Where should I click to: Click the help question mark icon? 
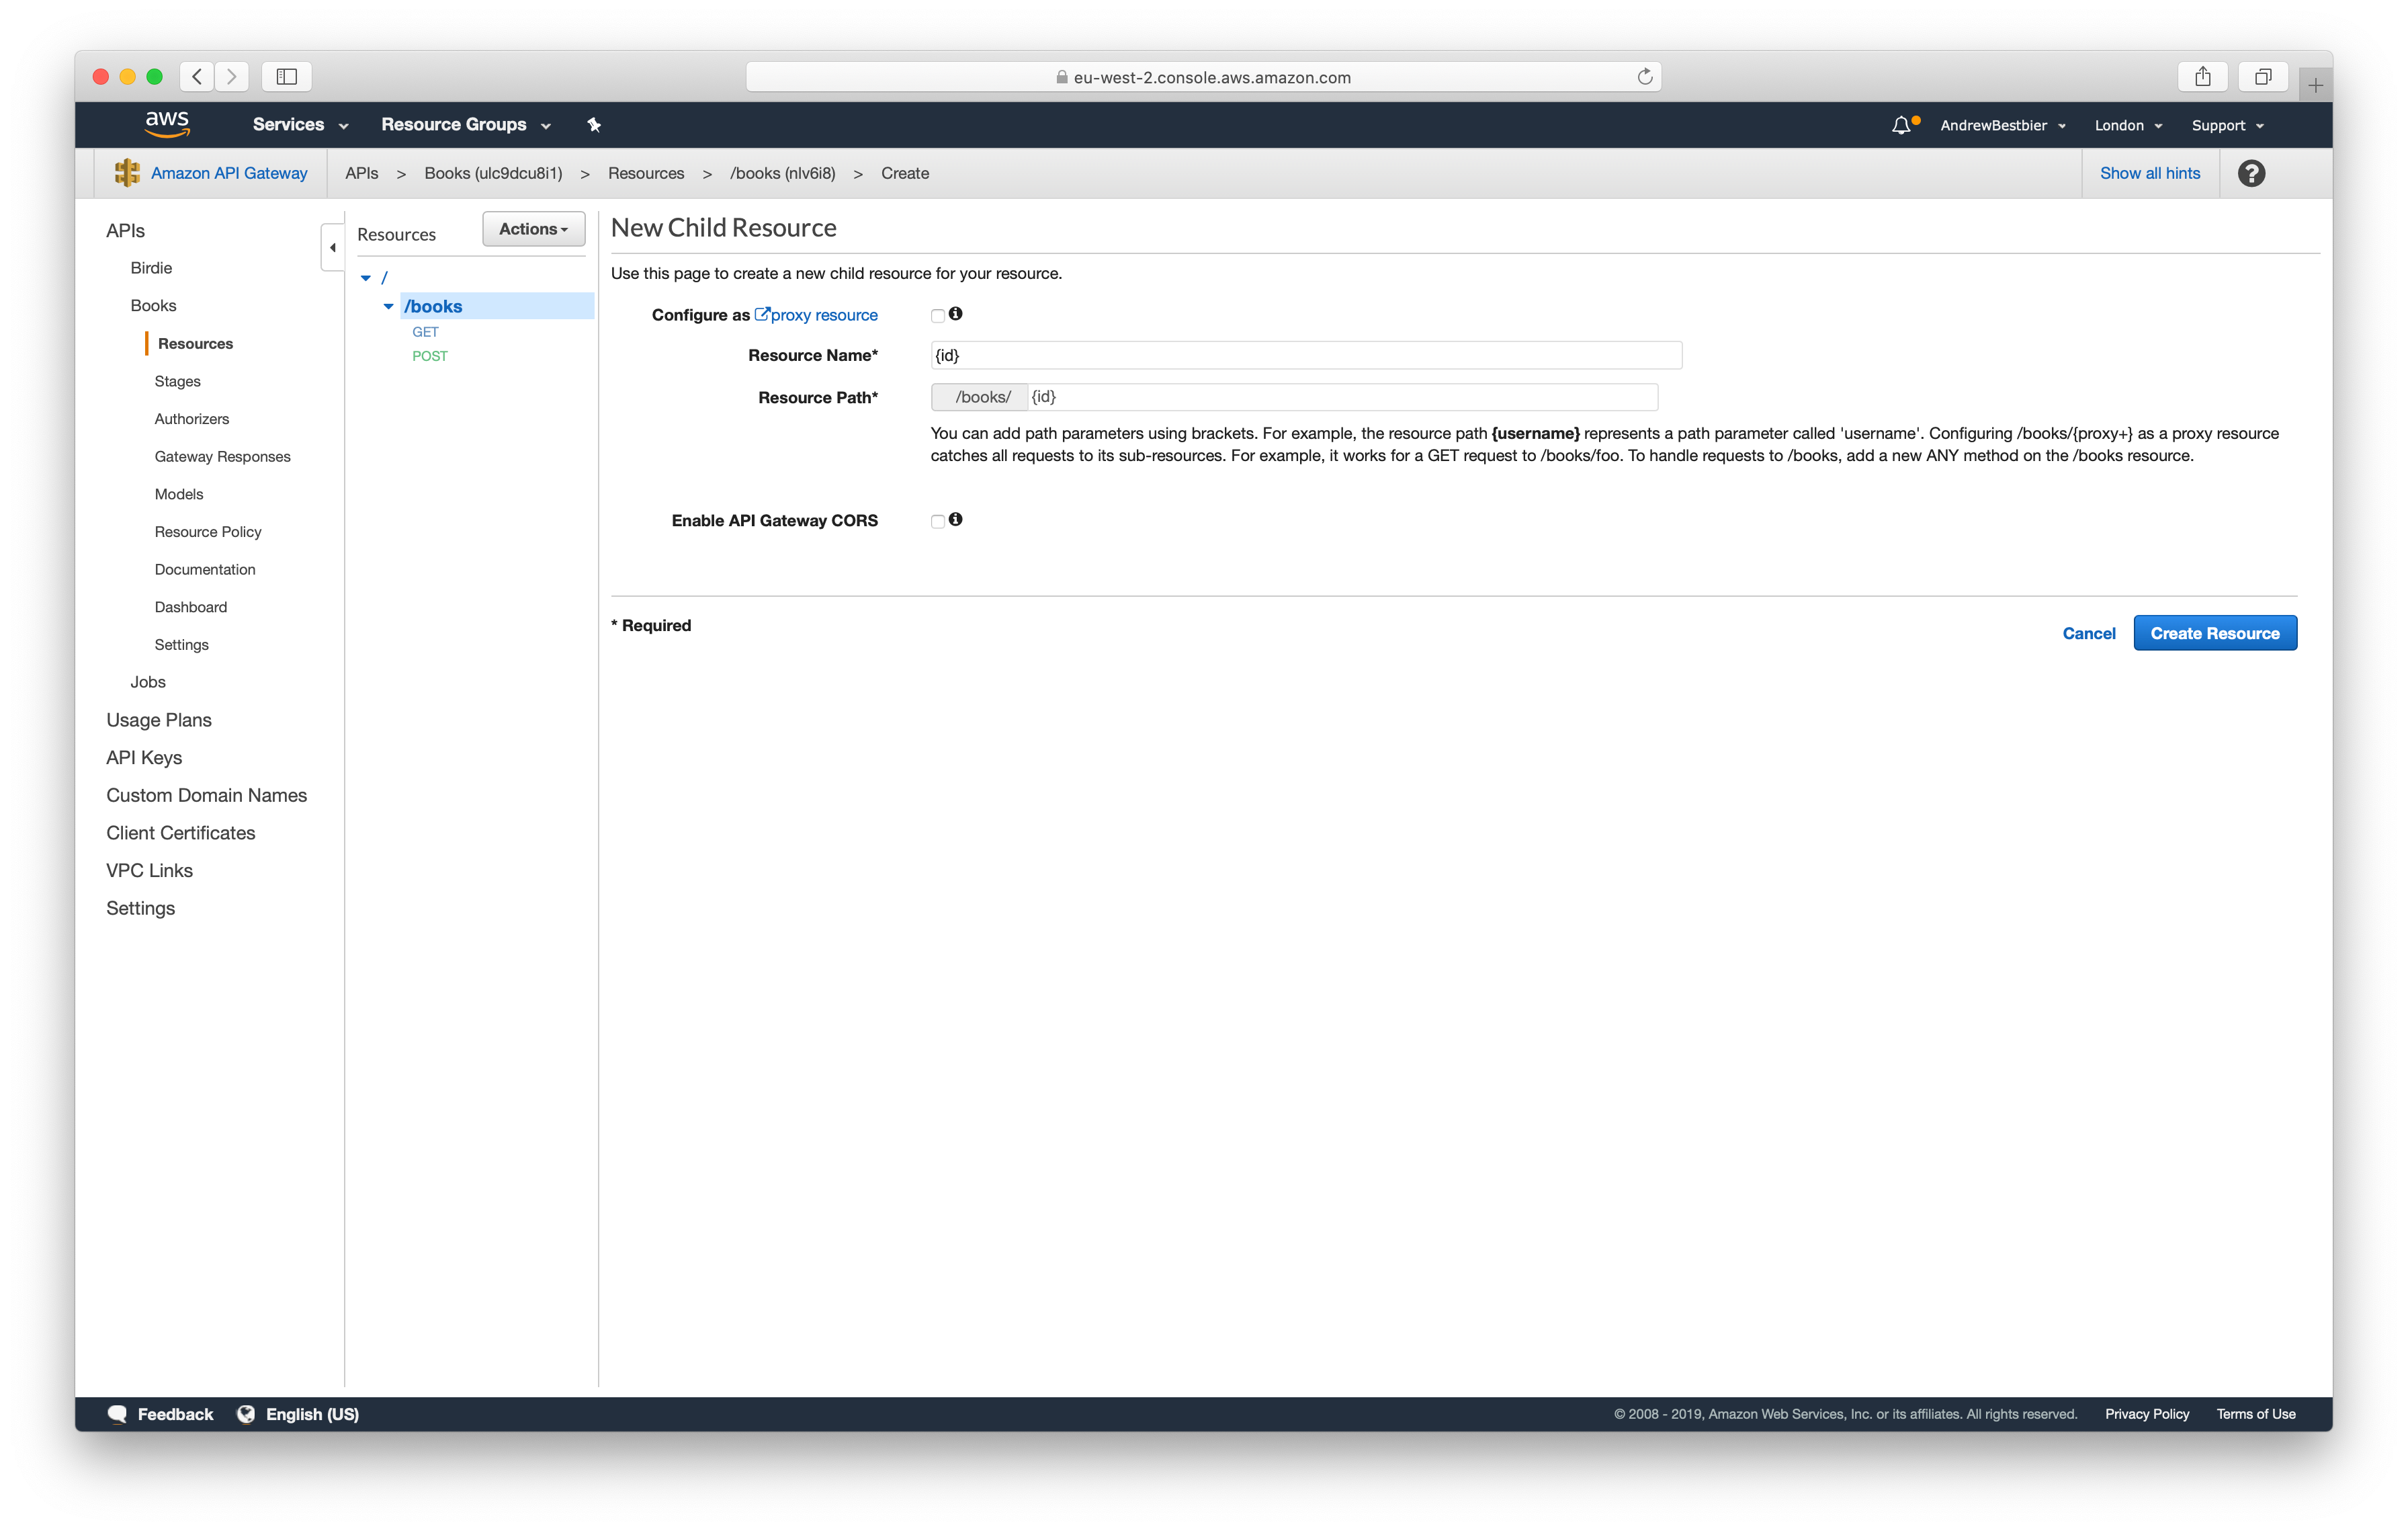[2252, 172]
